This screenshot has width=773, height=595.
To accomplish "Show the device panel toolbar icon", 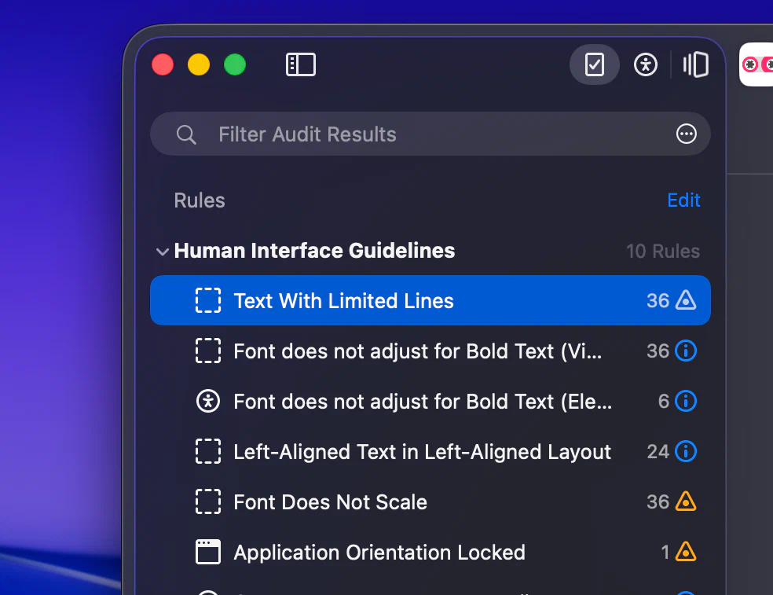I will 695,64.
